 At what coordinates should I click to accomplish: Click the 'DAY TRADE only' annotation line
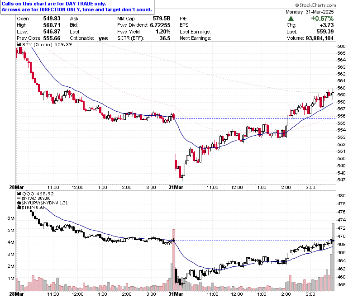54,4
